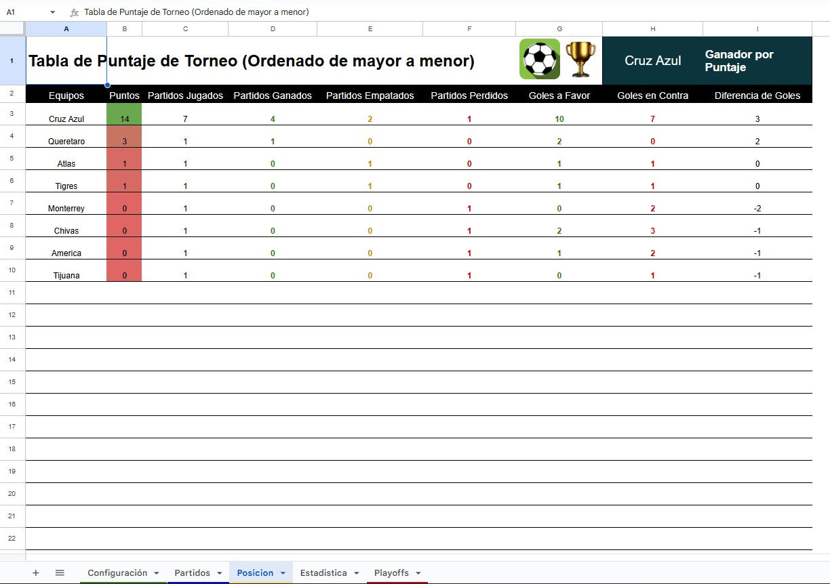Open the all-sheets hamburger menu
The image size is (830, 584).
[60, 572]
